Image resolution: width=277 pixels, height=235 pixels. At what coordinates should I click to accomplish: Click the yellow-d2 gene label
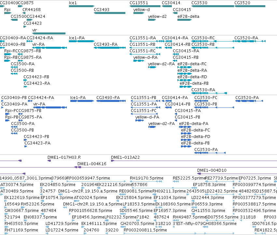pyautogui.click(x=157, y=17)
